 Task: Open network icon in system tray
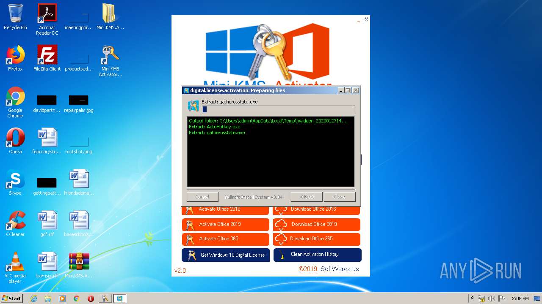pyautogui.click(x=481, y=299)
